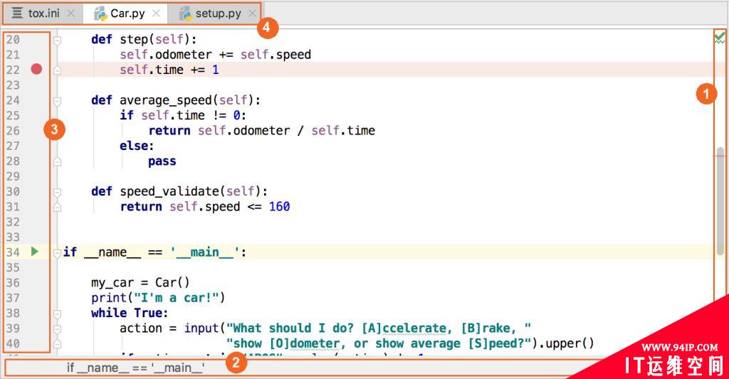Click the '.upper()' call on line 40
This screenshot has height=379, width=729.
pyautogui.click(x=566, y=343)
